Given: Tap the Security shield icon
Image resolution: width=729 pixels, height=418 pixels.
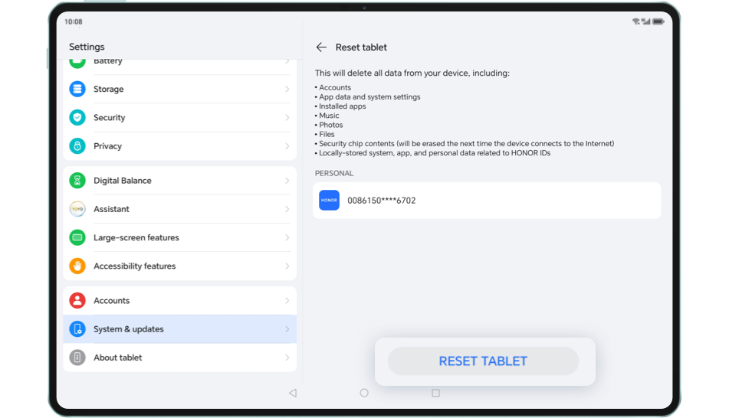Looking at the screenshot, I should point(77,117).
